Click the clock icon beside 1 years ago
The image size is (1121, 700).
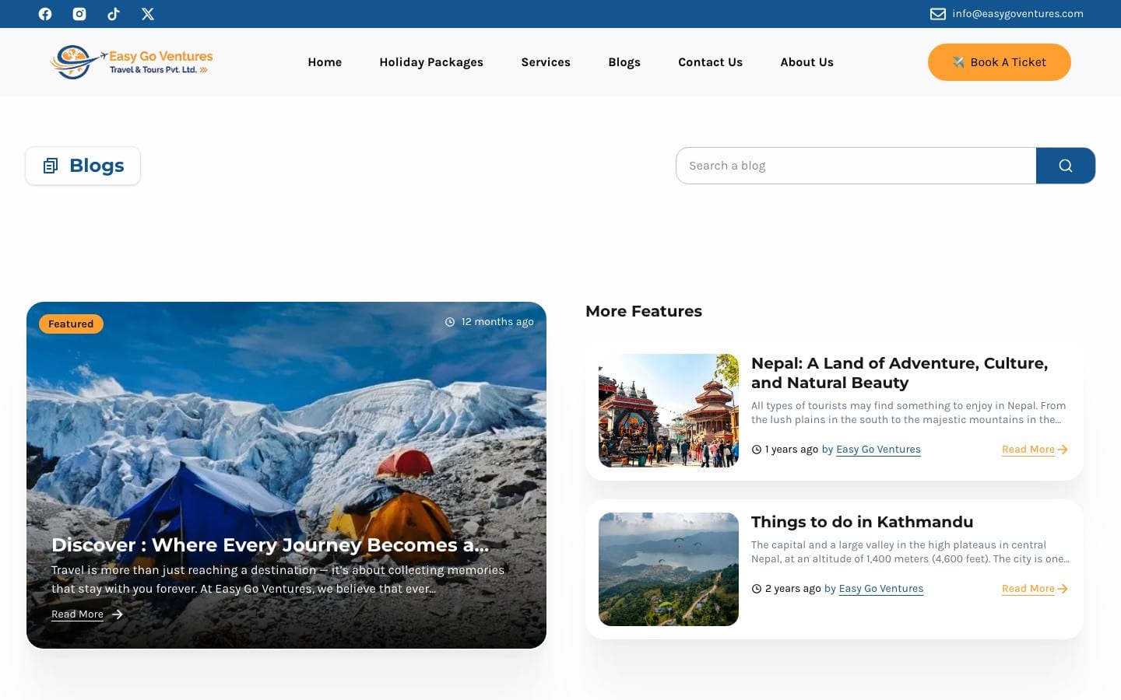(757, 450)
